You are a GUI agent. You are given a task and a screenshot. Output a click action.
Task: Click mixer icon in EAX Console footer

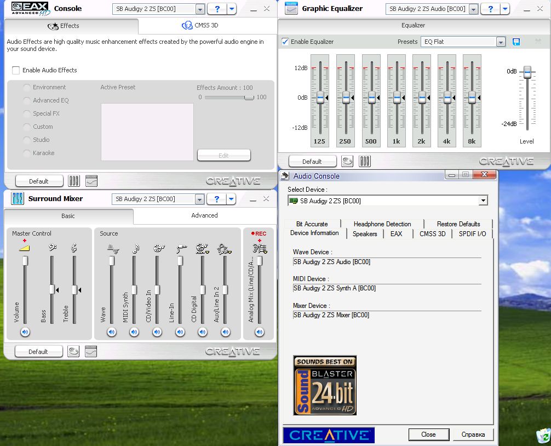coord(74,181)
